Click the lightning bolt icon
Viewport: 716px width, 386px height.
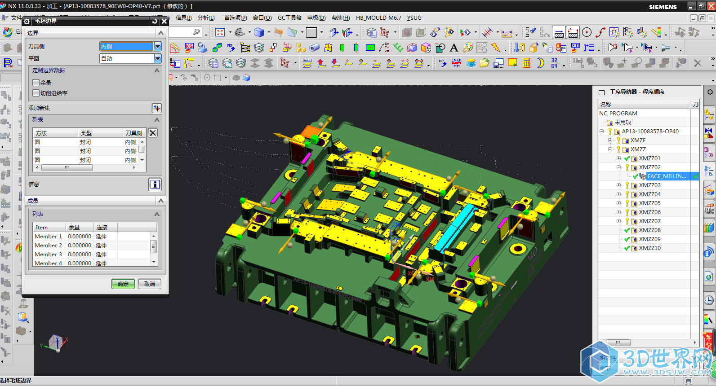point(495,48)
